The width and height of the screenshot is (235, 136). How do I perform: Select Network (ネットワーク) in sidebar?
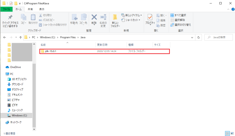[x=14, y=123]
